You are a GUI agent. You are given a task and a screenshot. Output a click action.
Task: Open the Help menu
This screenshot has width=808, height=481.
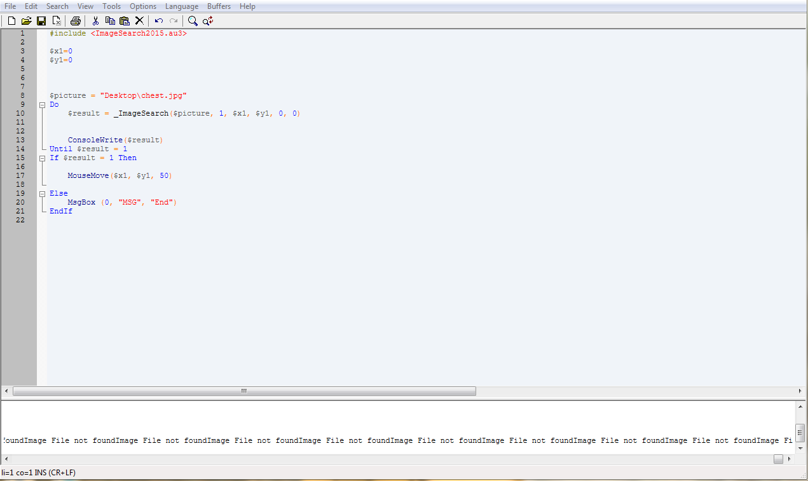247,6
